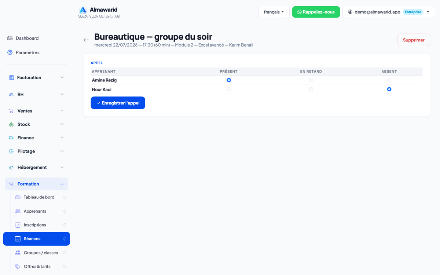The width and height of the screenshot is (440, 275).
Task: Click the Groupes / classes people icon
Action: pos(18,253)
